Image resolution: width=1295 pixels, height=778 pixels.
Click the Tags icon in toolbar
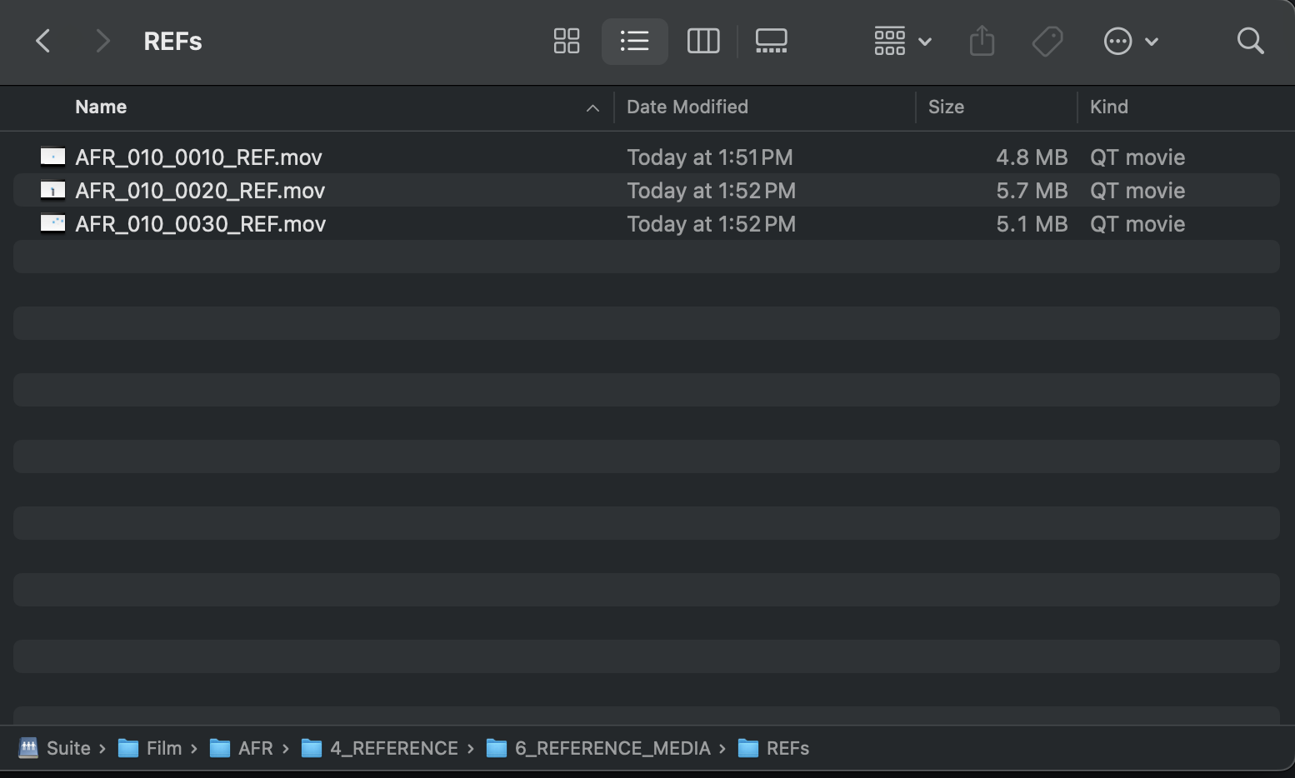coord(1047,41)
